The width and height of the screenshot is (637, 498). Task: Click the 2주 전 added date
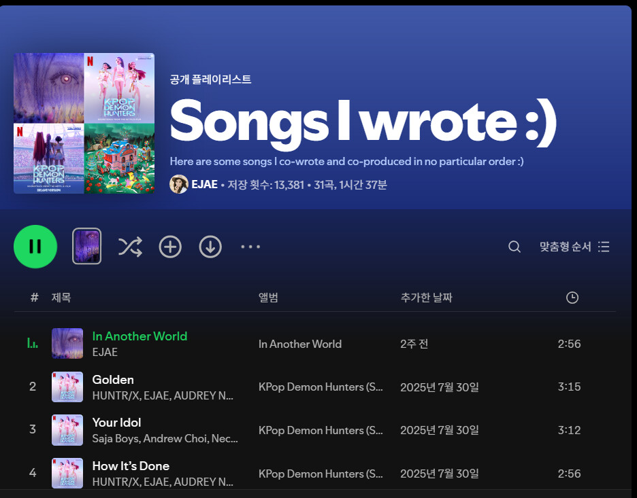click(414, 344)
